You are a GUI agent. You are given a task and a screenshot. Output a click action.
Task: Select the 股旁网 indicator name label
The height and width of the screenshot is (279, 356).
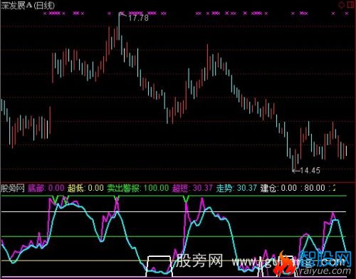pos(13,188)
